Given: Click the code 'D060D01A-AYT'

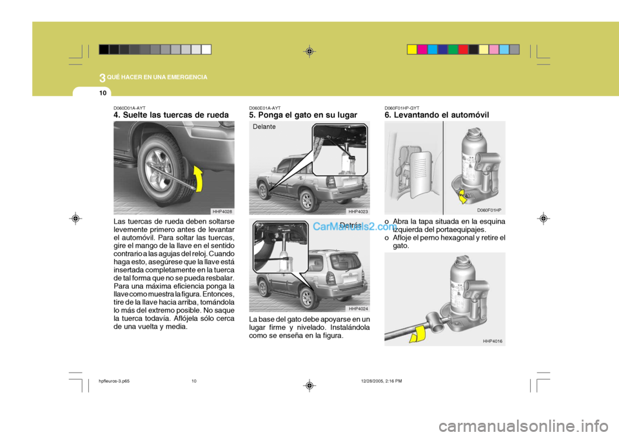Looking at the screenshot, I should point(130,108).
